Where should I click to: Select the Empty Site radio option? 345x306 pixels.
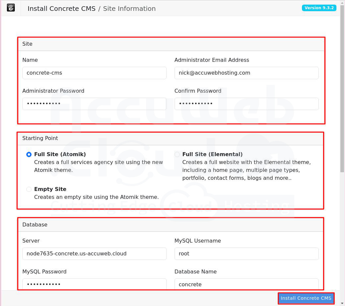pyautogui.click(x=29, y=189)
